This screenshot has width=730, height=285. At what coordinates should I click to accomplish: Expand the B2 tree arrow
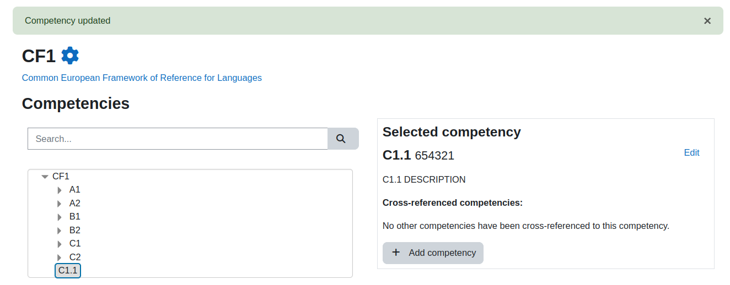[60, 231]
